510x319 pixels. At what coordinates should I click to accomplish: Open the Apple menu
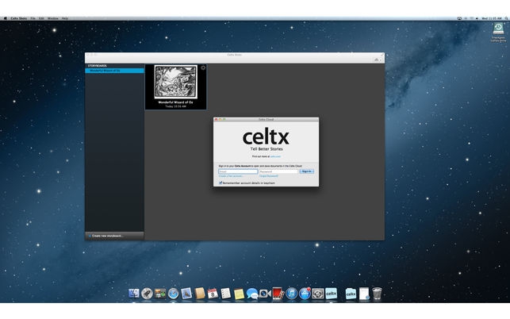[5, 18]
